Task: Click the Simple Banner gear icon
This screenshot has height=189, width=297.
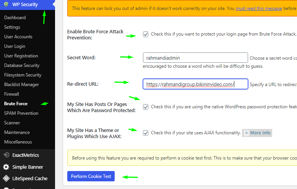Action: [x=6, y=167]
